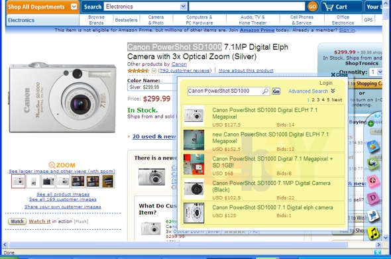The width and height of the screenshot is (391, 259).
Task: Click the orange zoom magnifier icon
Action: pos(52,165)
